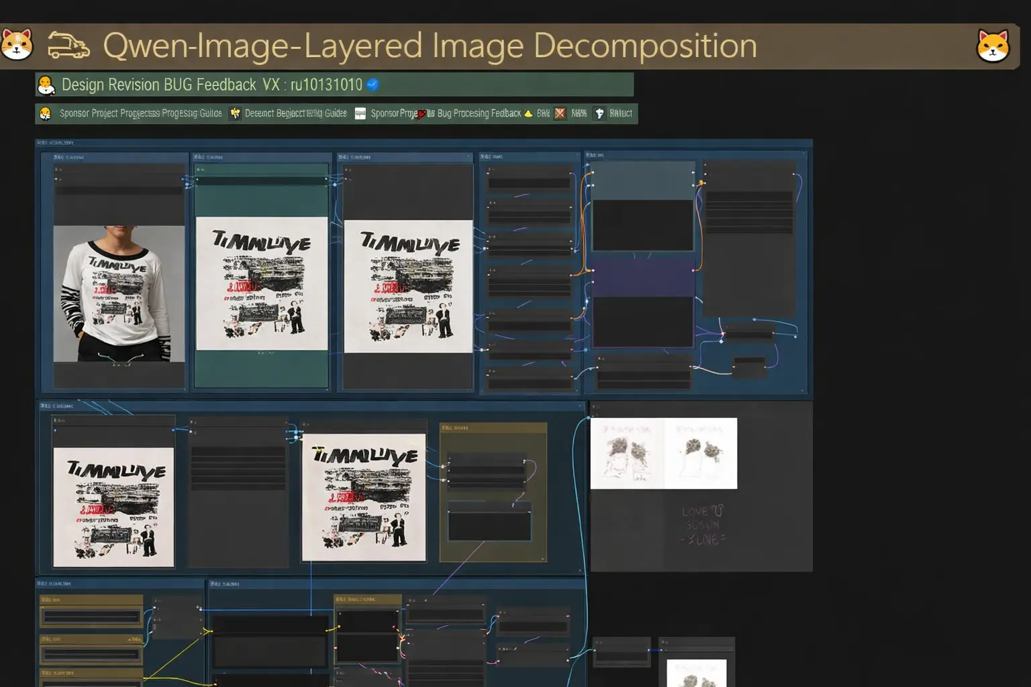Click the handwritten "LOVE" note text
The image size is (1031, 687).
[703, 525]
